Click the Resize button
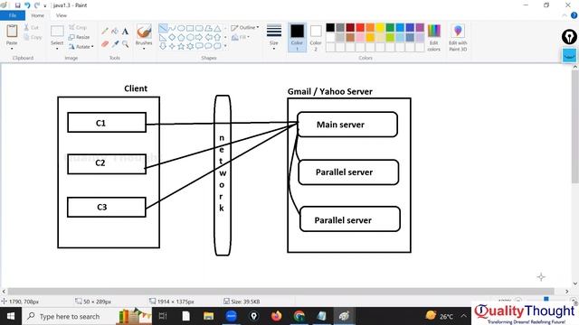Viewport: 579px width, 325px height. point(79,37)
